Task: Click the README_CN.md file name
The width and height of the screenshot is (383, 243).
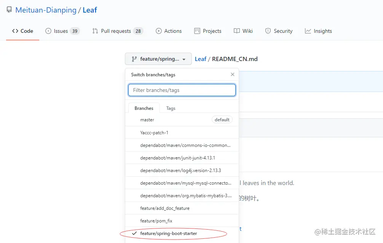Action: 235,59
